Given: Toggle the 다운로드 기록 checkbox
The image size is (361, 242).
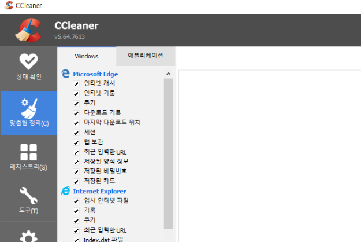Looking at the screenshot, I should click(x=76, y=113).
